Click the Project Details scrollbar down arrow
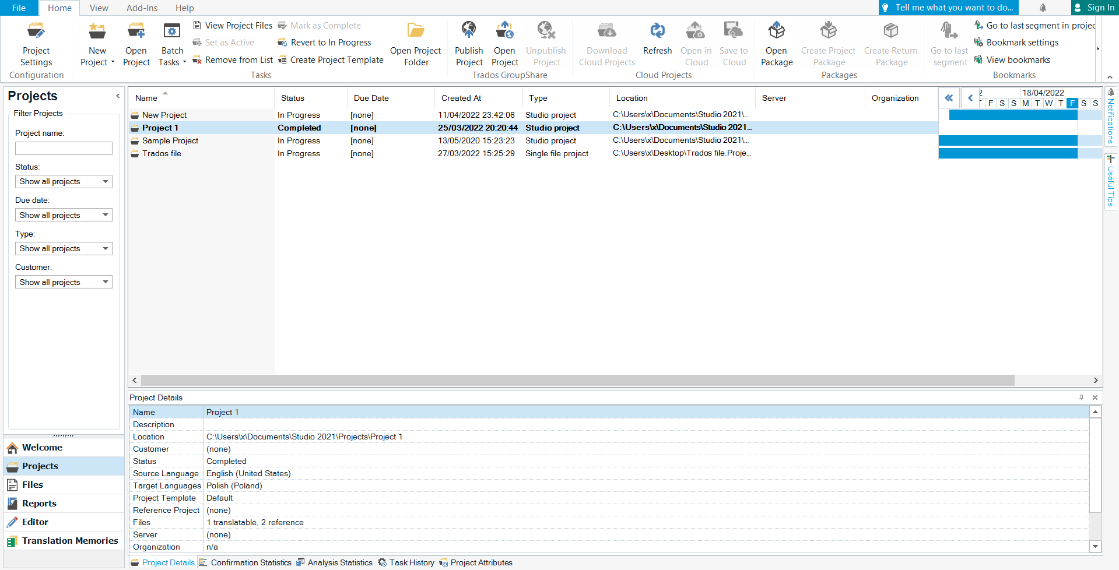This screenshot has height=570, width=1119. (x=1096, y=547)
